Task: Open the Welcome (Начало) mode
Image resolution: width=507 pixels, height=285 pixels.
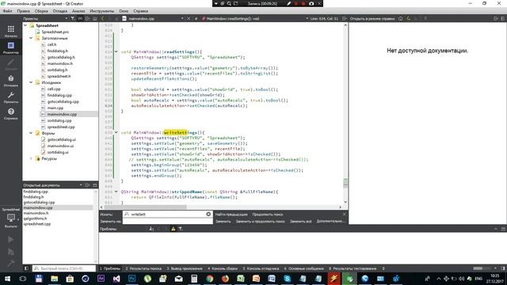Action: (x=10, y=32)
